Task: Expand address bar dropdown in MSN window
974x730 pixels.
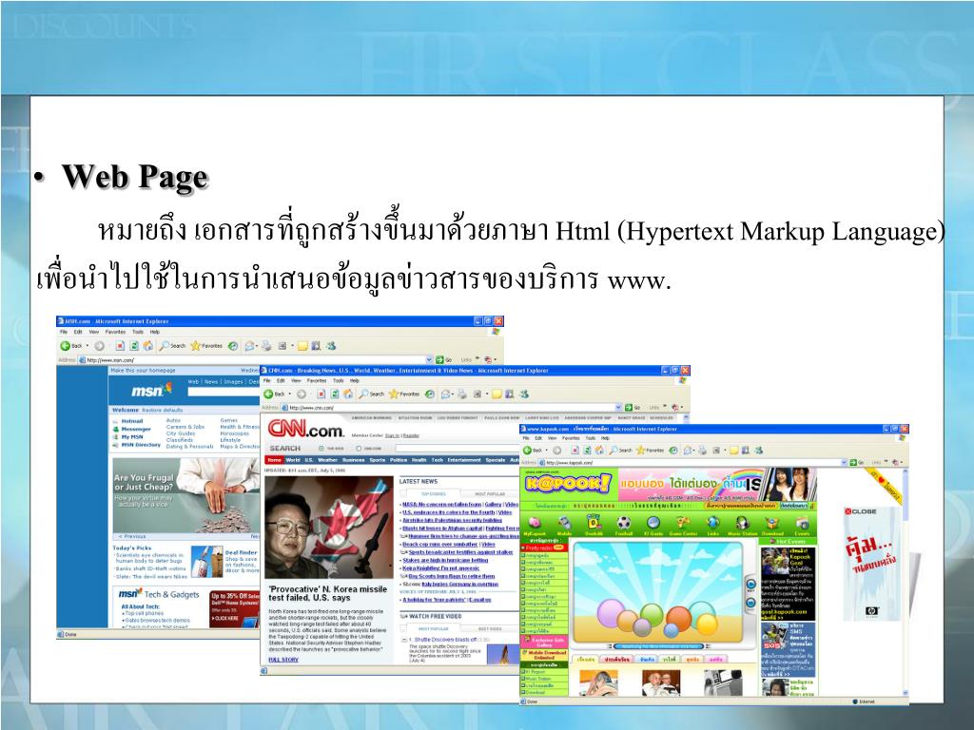Action: point(429,360)
